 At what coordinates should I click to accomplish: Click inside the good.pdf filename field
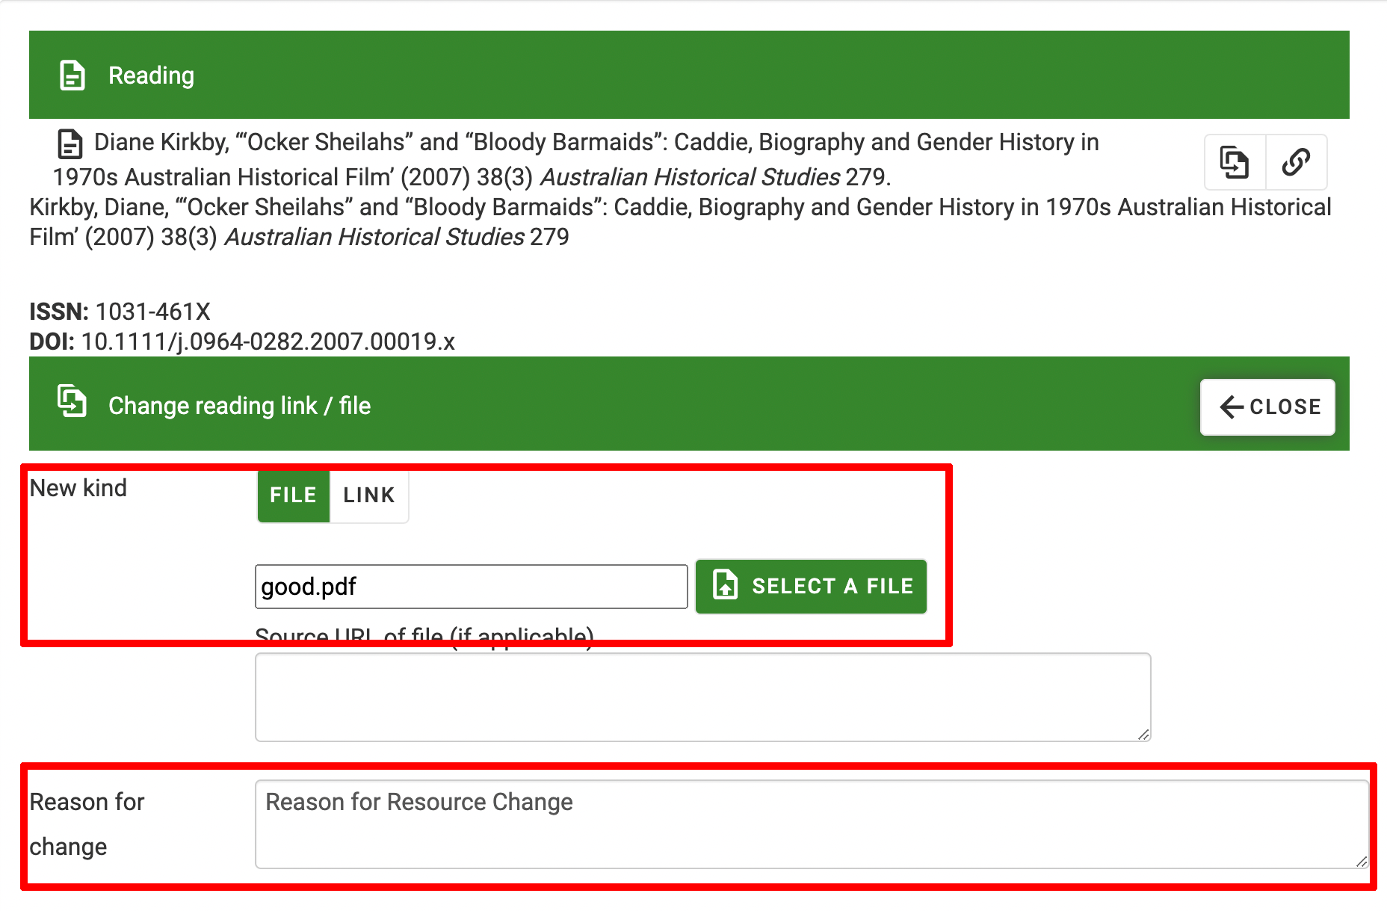[x=471, y=586]
